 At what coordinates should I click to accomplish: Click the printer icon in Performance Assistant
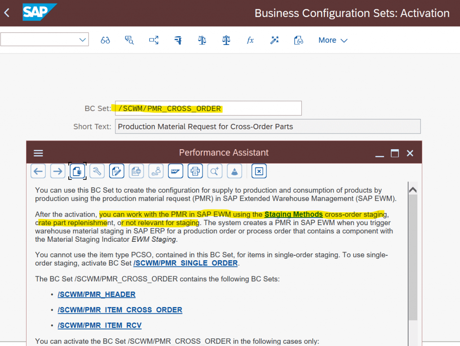pos(195,171)
